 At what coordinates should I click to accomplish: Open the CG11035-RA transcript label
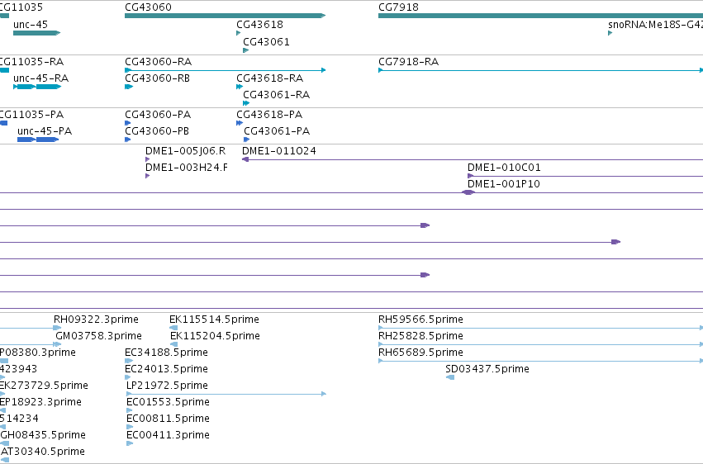point(31,62)
